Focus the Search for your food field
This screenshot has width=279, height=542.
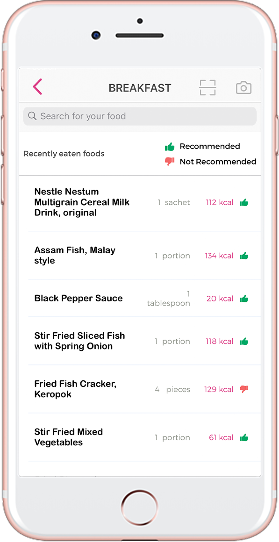point(140,116)
